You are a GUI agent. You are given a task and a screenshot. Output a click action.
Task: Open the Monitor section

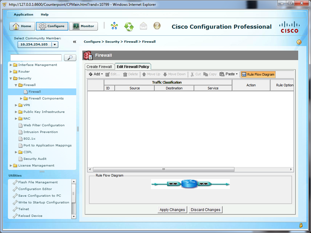[x=84, y=26]
